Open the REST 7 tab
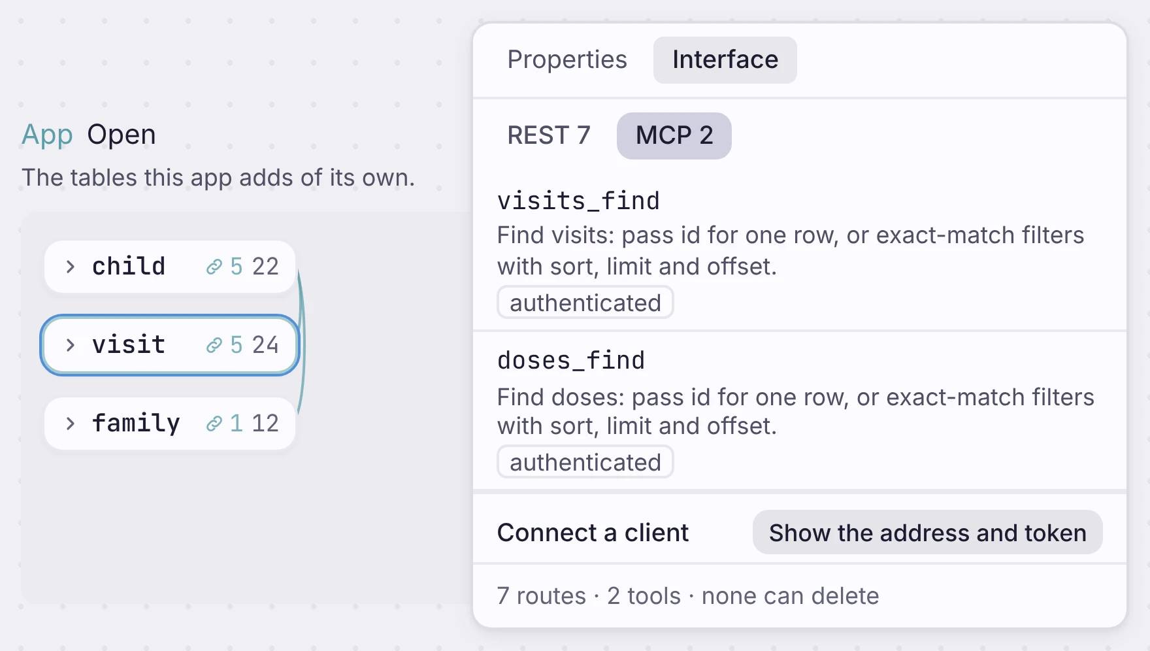1150x651 pixels. 549,135
